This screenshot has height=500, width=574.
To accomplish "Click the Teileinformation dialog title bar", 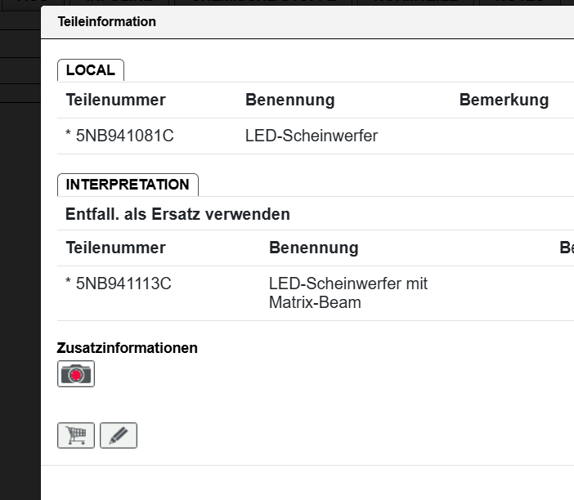I will click(245, 22).
